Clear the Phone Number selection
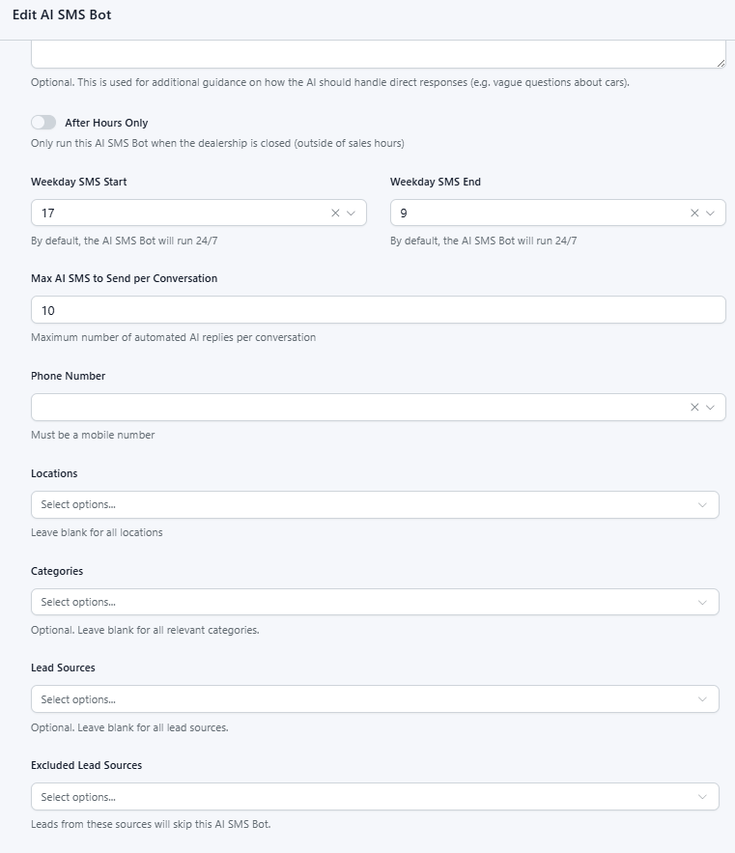Viewport: 735px width, 853px height. (694, 408)
